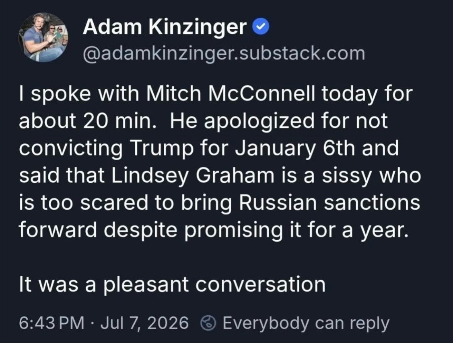Click "It was a pleasant conversation" text
Screen dimensions: 453x343
(x=172, y=285)
